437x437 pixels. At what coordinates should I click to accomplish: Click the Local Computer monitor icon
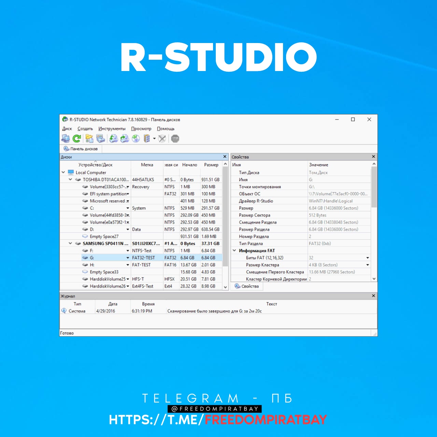click(x=71, y=172)
